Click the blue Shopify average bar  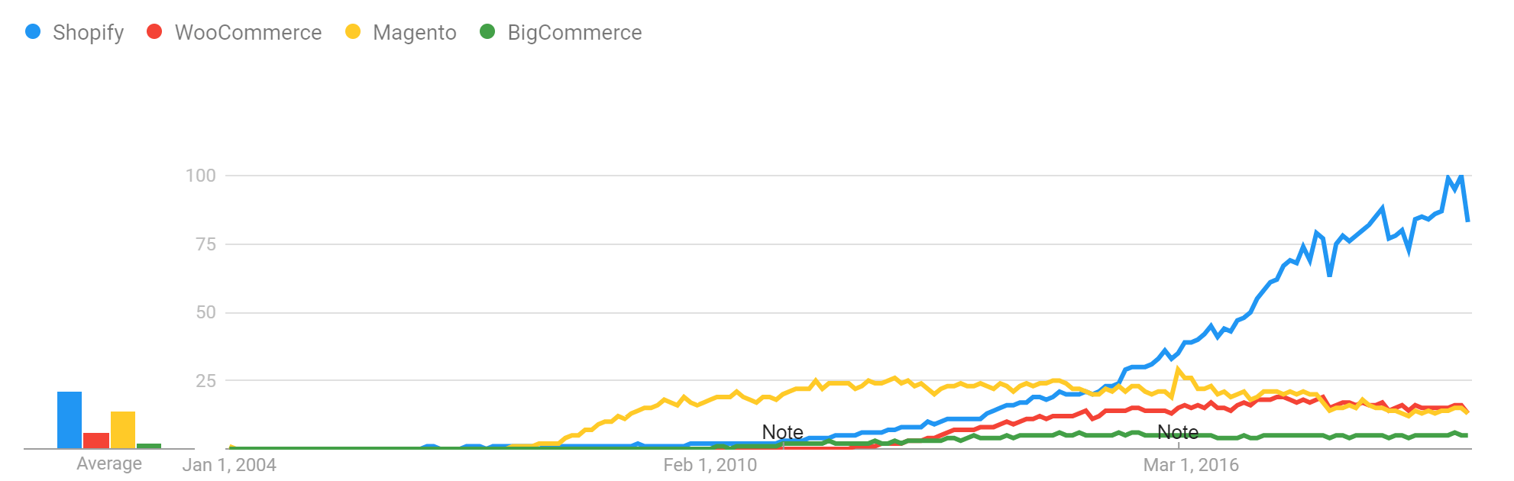(70, 420)
